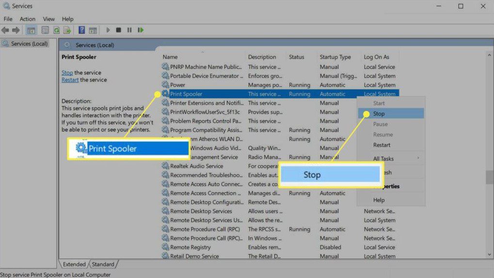The width and height of the screenshot is (494, 278).
Task: Select the Remote Desktop Services row
Action: pyautogui.click(x=280, y=211)
